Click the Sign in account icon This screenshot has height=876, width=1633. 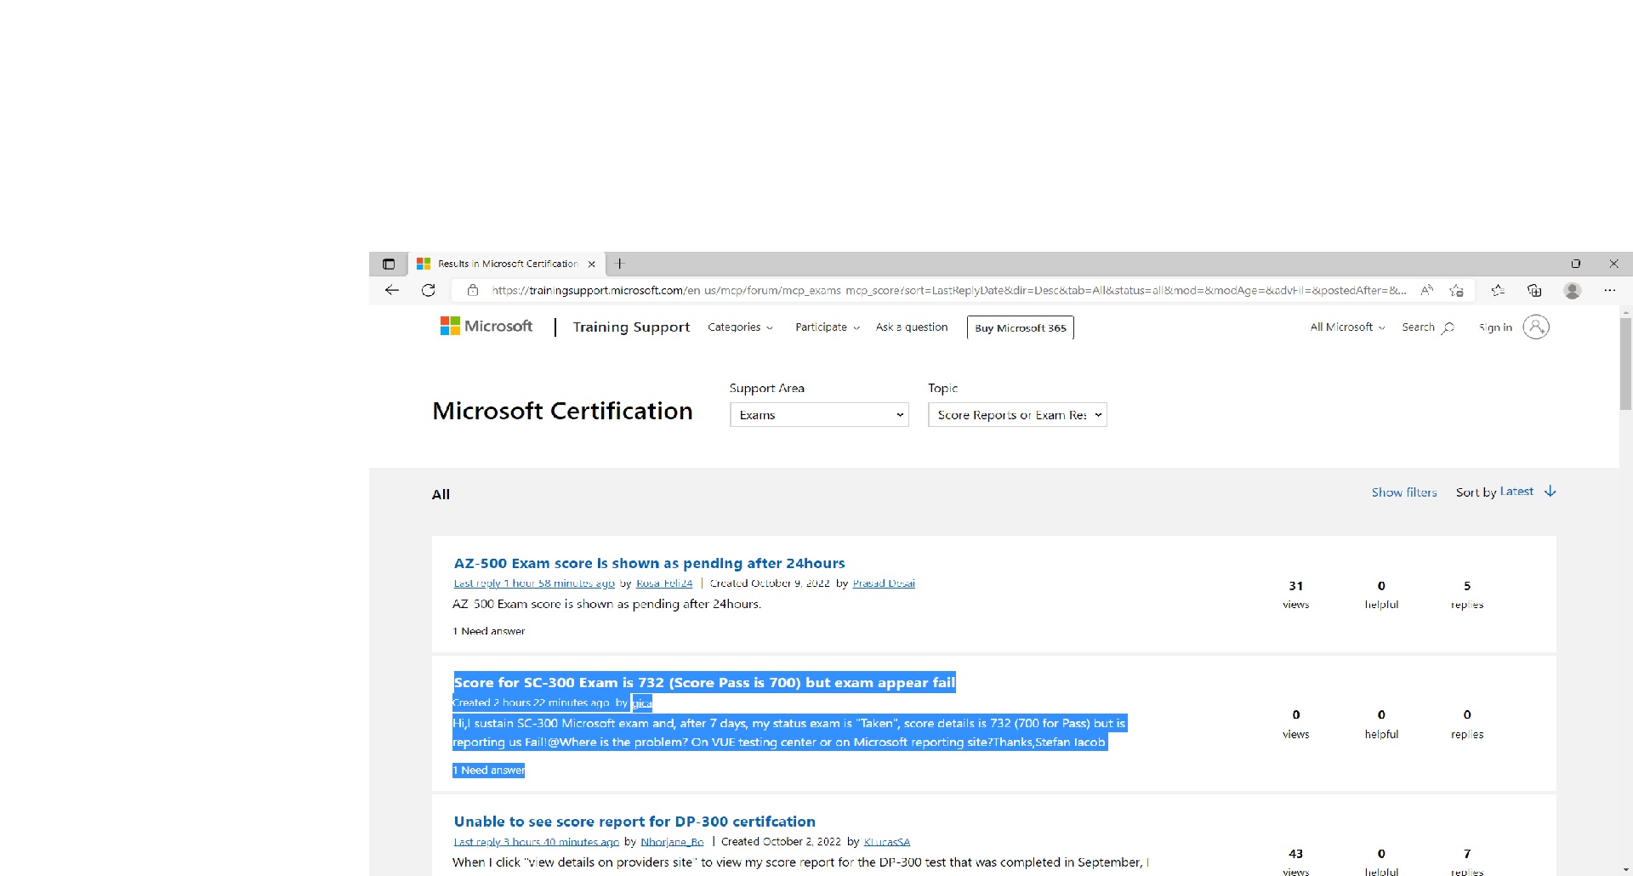click(1535, 327)
